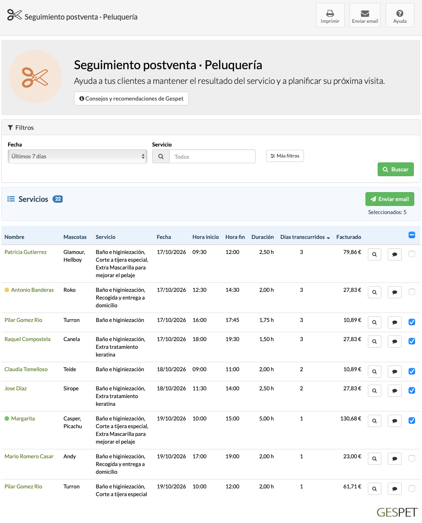The height and width of the screenshot is (523, 422).
Task: View details of Patricia Gutierrez's service
Action: tap(374, 254)
